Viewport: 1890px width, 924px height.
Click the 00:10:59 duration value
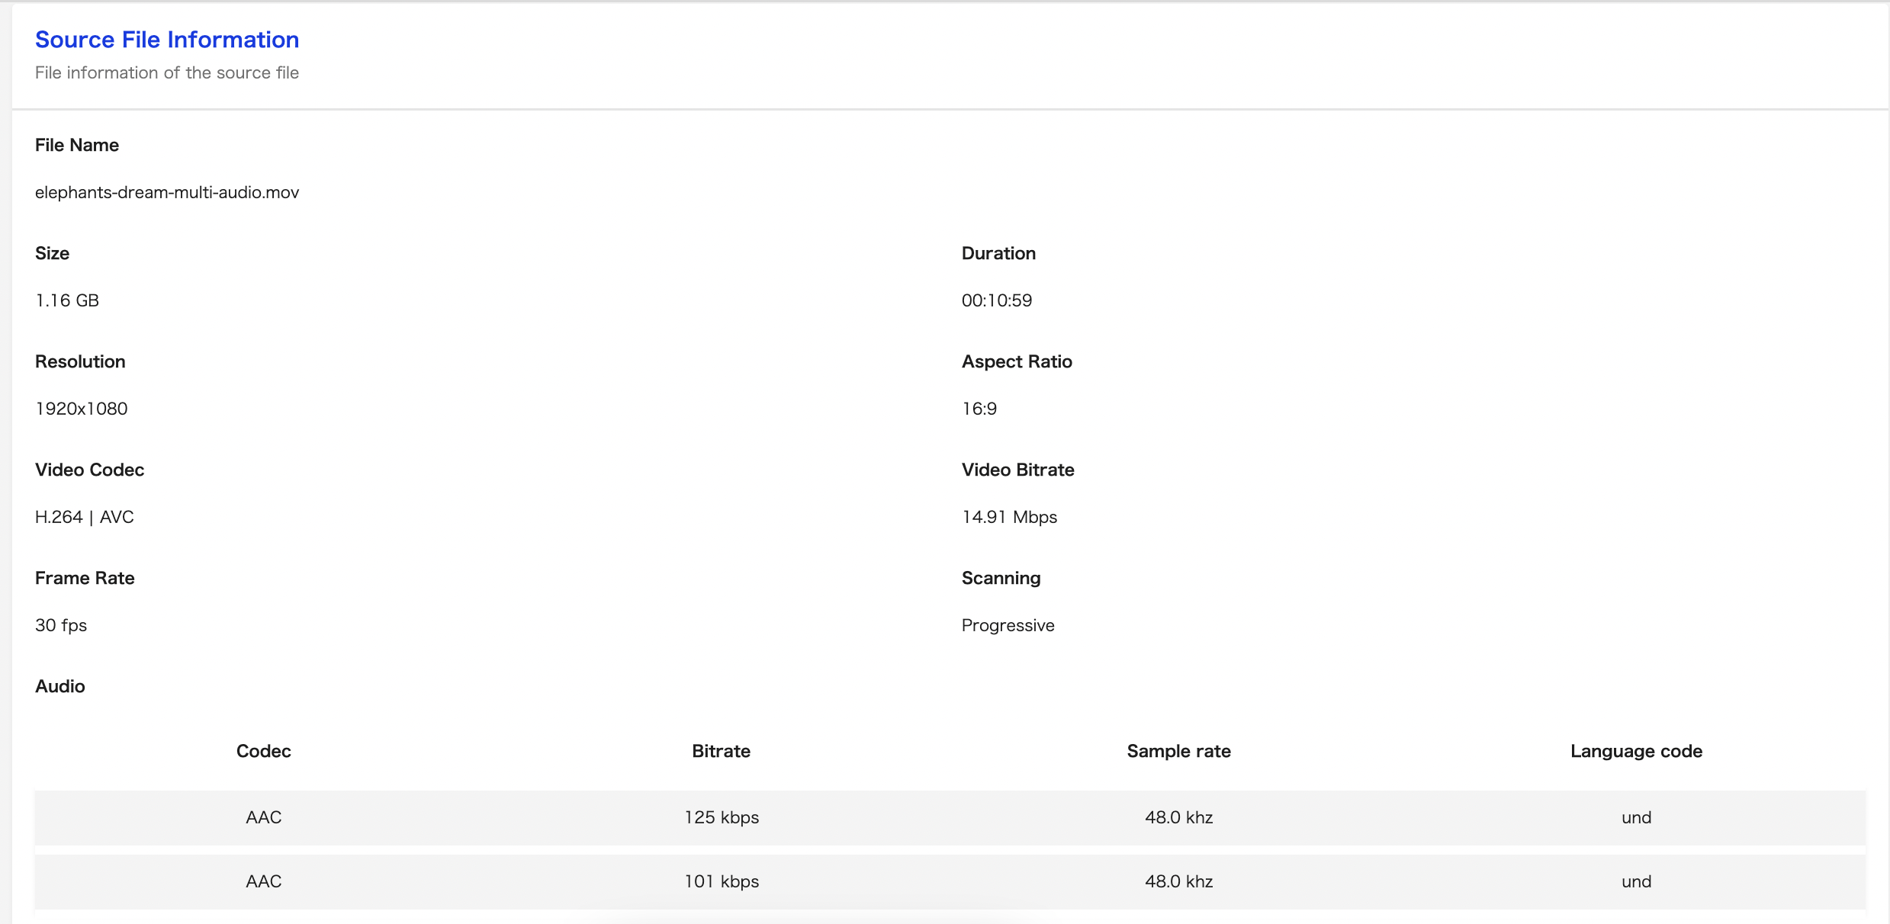pos(996,300)
